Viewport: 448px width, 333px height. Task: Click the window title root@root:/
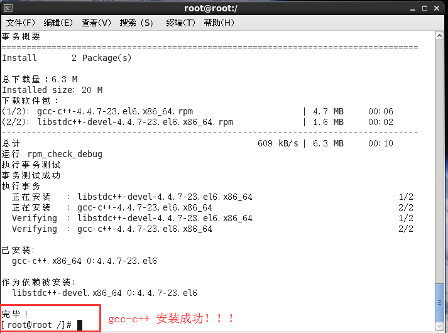(x=210, y=9)
